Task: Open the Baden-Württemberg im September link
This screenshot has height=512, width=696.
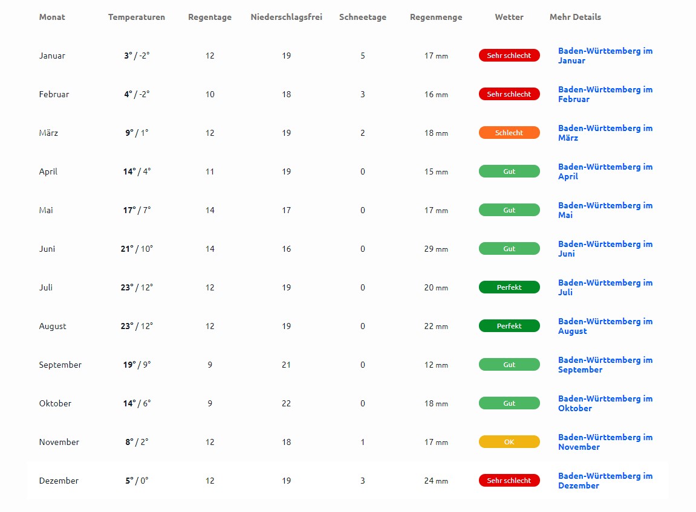Action: [605, 365]
